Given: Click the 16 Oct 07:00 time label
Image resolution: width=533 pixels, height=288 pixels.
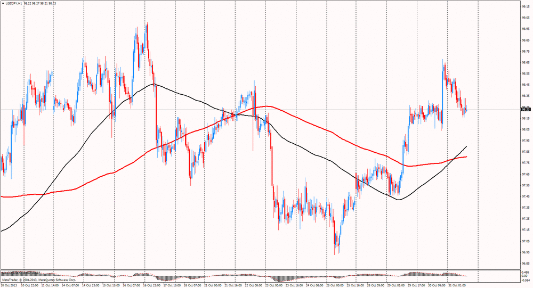Looking at the screenshot, I should point(131,286).
